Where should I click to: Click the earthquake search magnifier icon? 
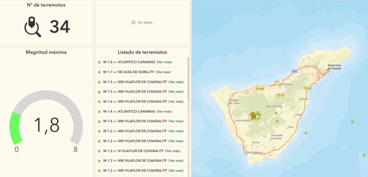tap(33, 27)
